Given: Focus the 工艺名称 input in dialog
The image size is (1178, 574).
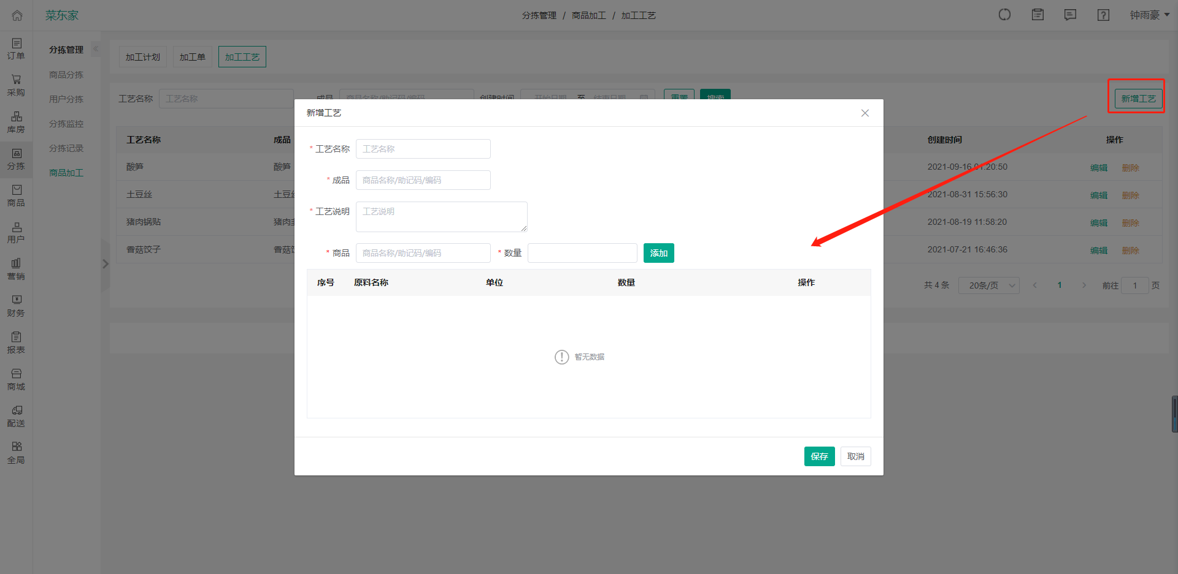Looking at the screenshot, I should [x=423, y=149].
